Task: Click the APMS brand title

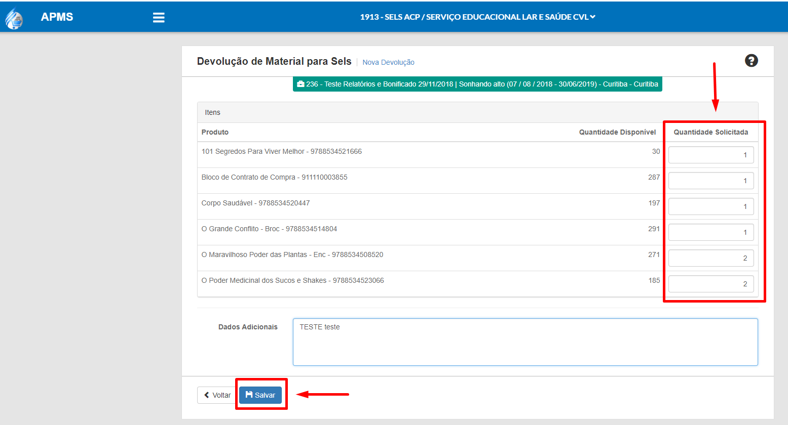Action: [57, 17]
